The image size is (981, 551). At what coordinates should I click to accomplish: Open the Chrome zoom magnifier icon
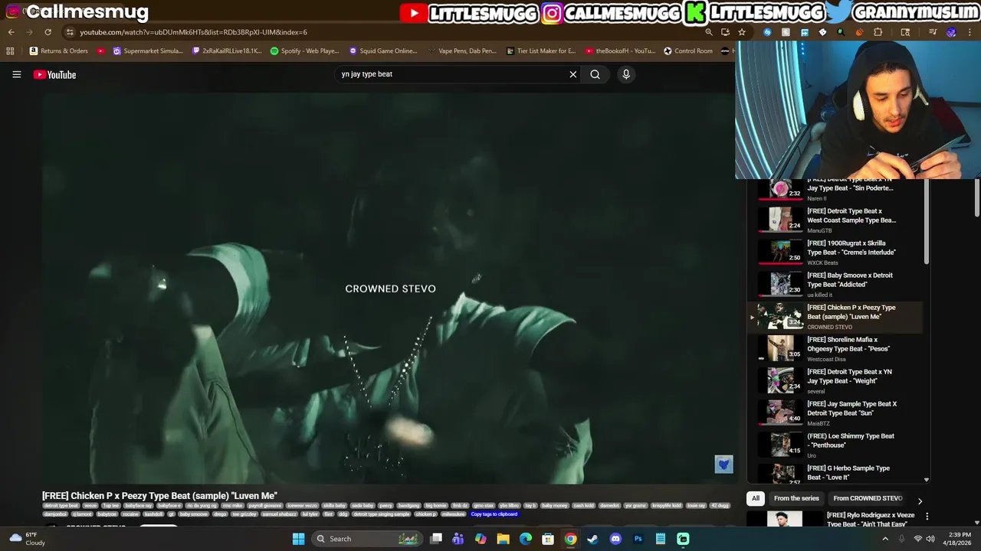[x=709, y=32]
